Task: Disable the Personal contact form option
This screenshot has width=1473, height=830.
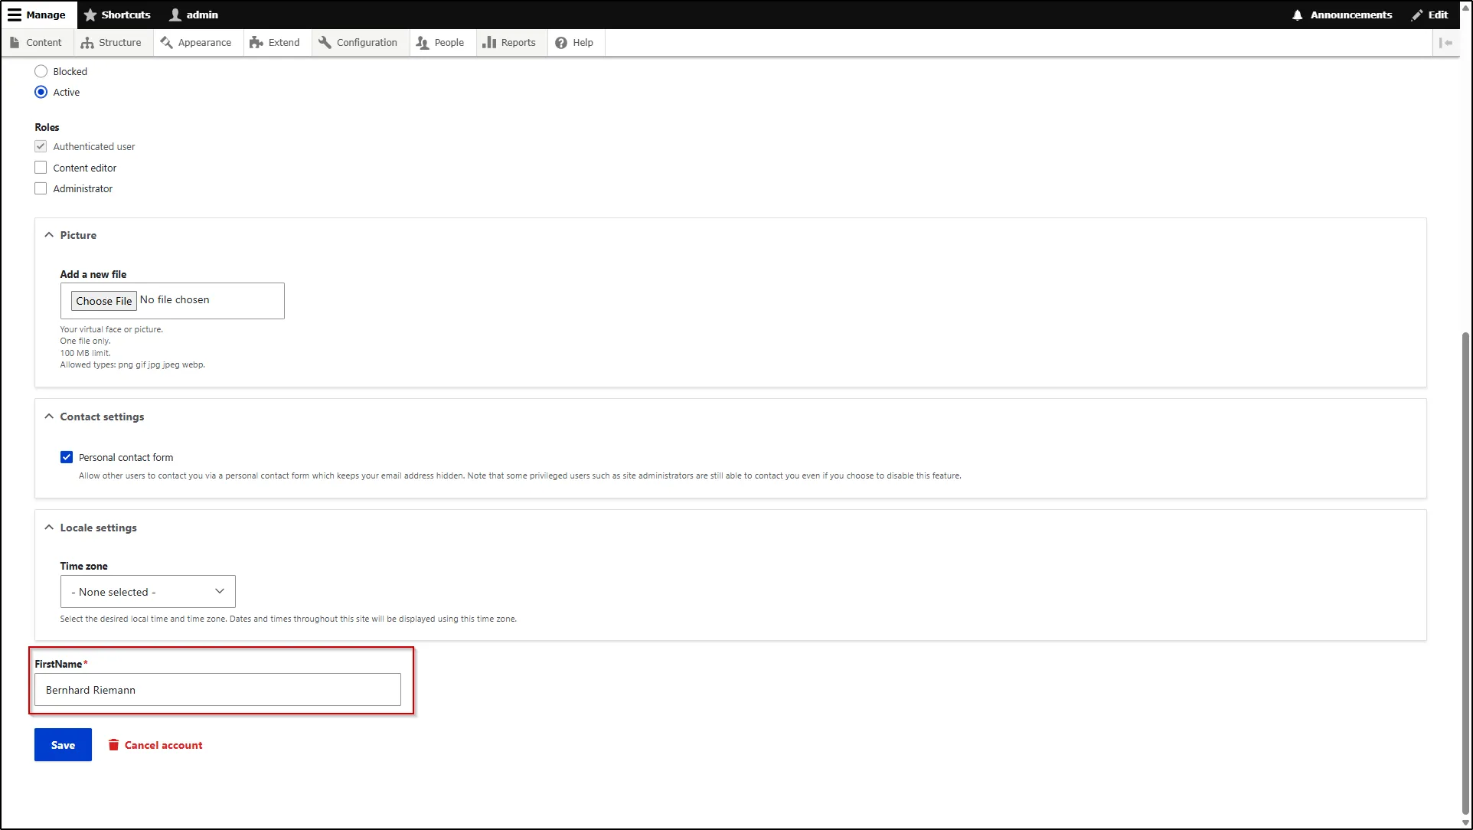Action: [67, 456]
